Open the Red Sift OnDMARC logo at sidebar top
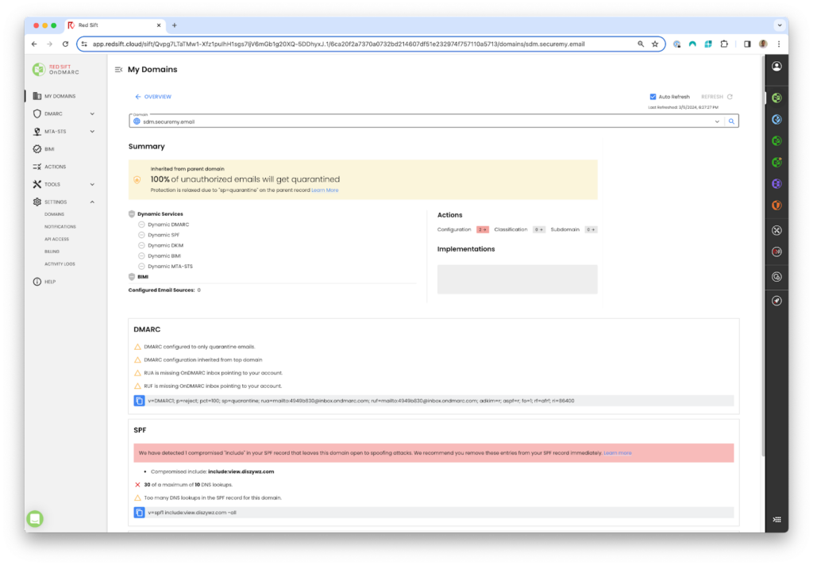 (x=38, y=70)
